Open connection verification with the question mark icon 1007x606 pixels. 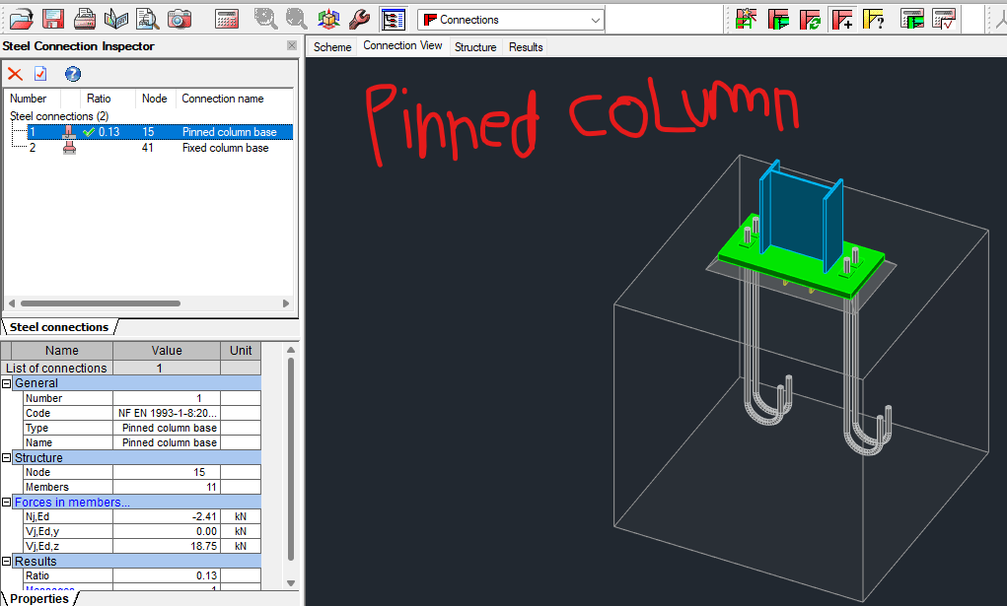coord(876,17)
